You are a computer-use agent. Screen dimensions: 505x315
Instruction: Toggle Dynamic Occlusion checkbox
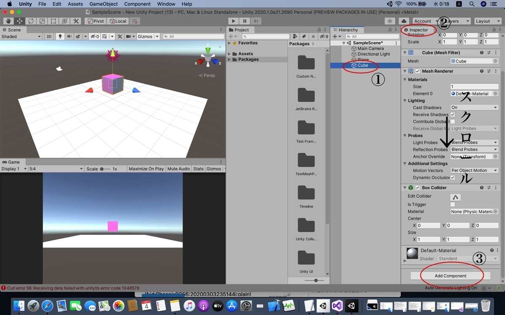pyautogui.click(x=453, y=177)
